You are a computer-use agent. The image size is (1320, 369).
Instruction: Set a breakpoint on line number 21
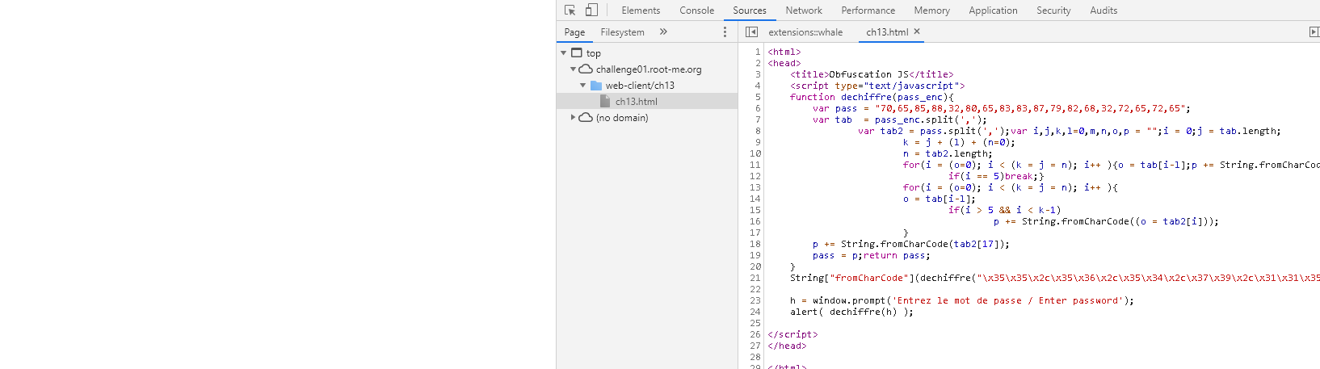coord(755,278)
